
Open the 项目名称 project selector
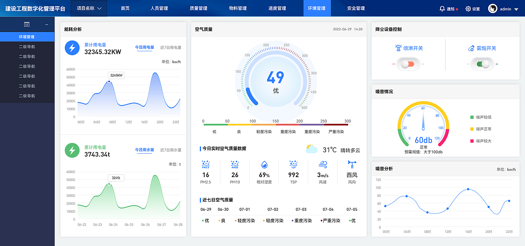(89, 8)
